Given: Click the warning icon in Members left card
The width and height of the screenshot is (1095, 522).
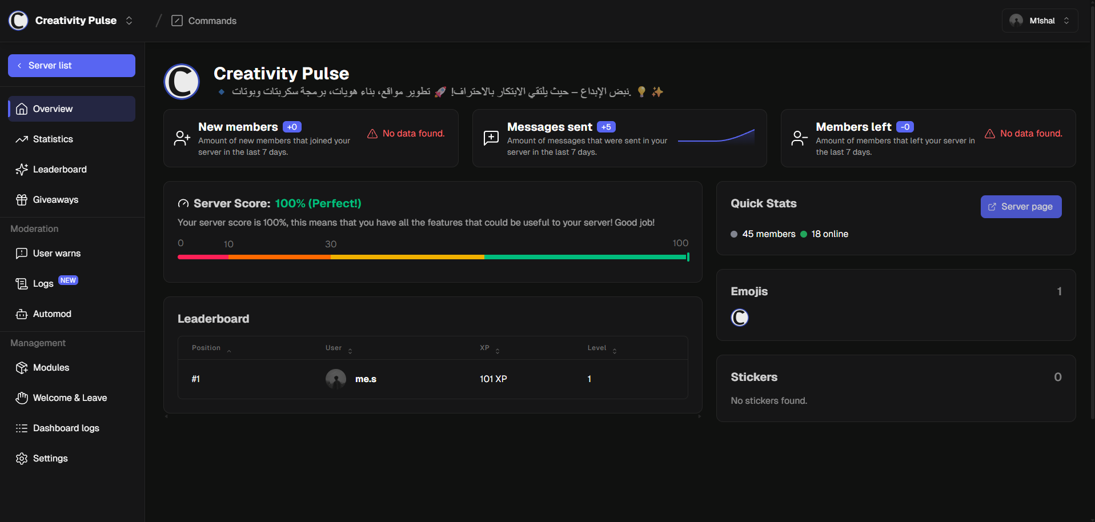Looking at the screenshot, I should [990, 134].
